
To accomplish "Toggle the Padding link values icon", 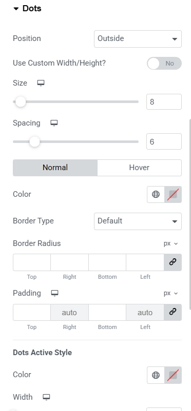I will pos(173,312).
